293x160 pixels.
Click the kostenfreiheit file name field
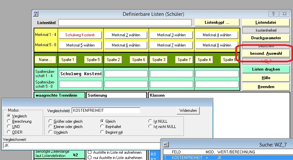click(266, 30)
